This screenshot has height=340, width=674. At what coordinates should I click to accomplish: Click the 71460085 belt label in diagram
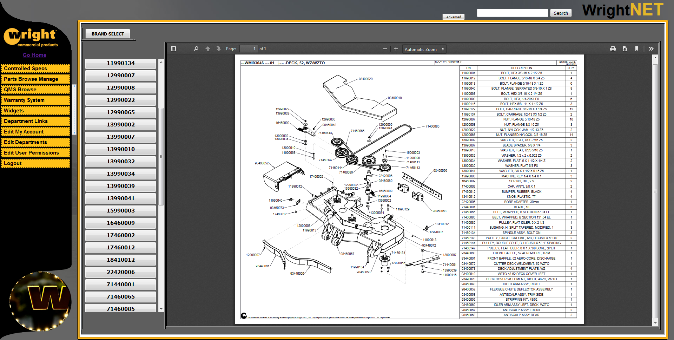[x=432, y=126]
